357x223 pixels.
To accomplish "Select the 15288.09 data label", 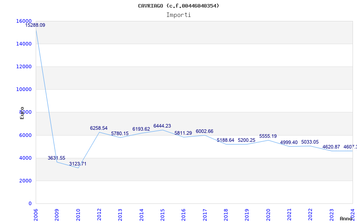I will click(35, 25).
